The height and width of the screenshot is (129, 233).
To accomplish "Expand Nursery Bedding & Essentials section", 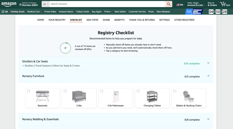I will [x=208, y=119].
